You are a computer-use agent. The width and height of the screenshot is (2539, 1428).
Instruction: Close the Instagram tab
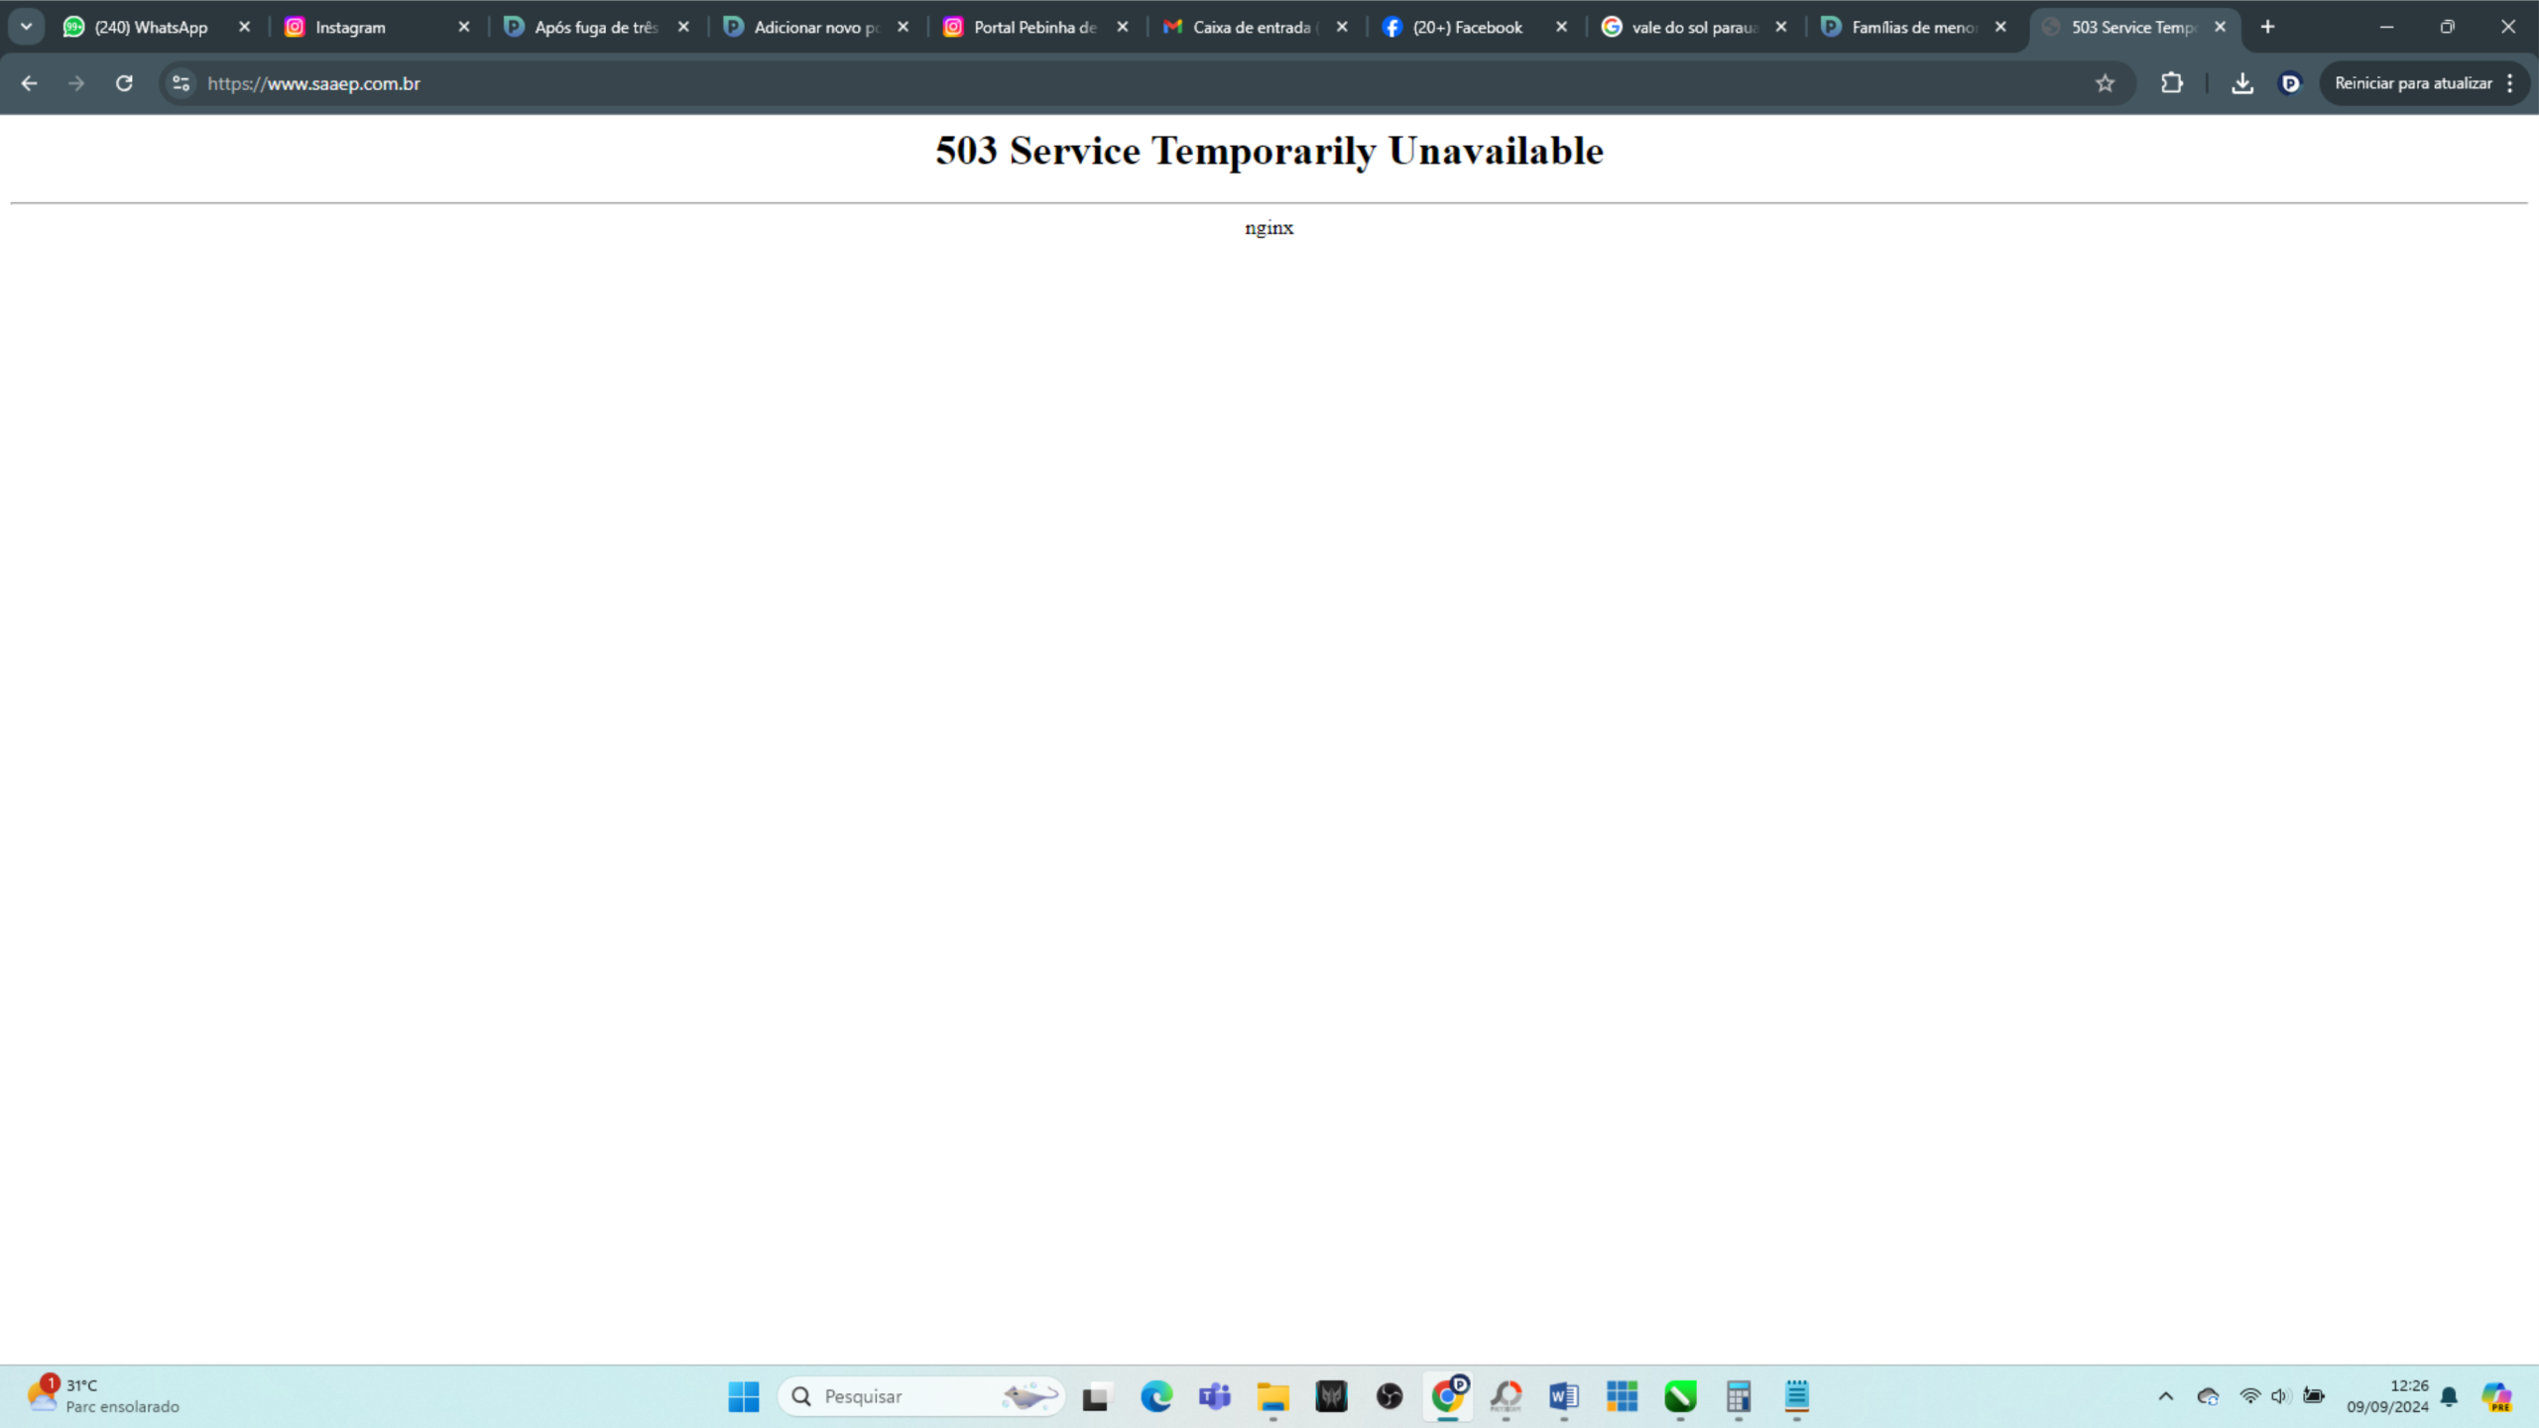coord(463,27)
